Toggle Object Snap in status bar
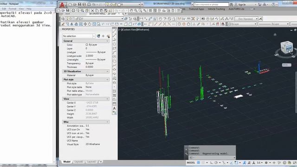297x167 pixels. 236,163
